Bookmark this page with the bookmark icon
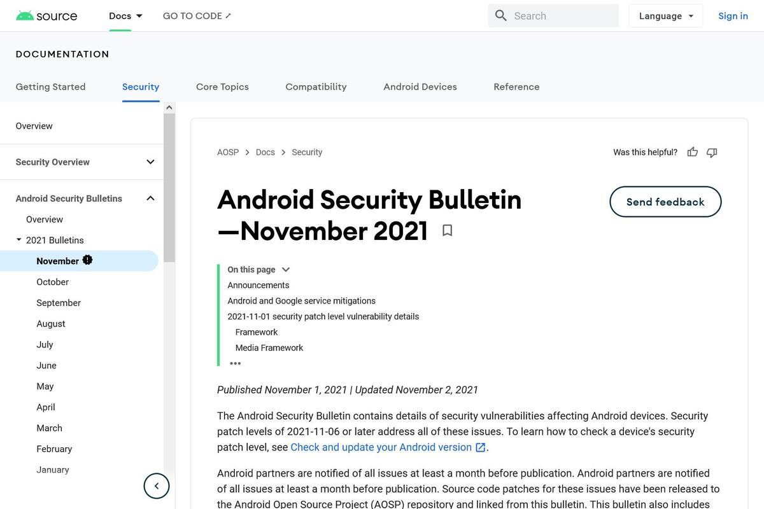This screenshot has height=509, width=764. click(448, 230)
